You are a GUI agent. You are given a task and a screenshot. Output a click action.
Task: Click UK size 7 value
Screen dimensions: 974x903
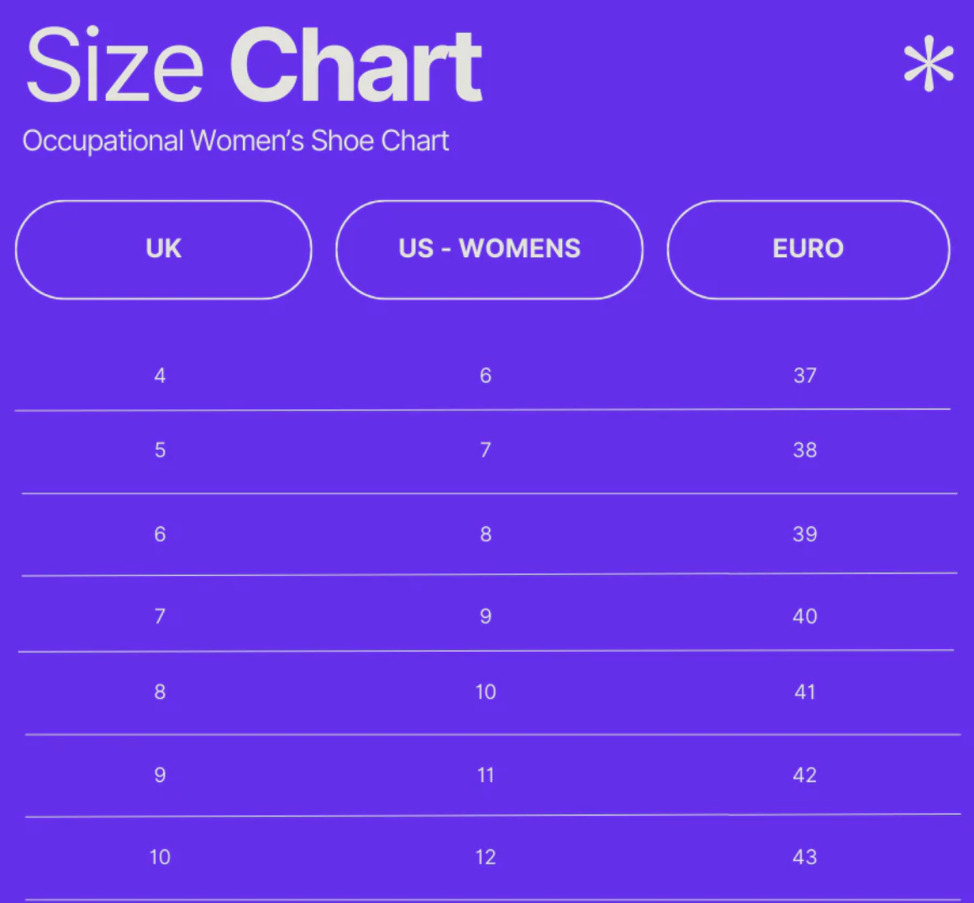(x=160, y=616)
